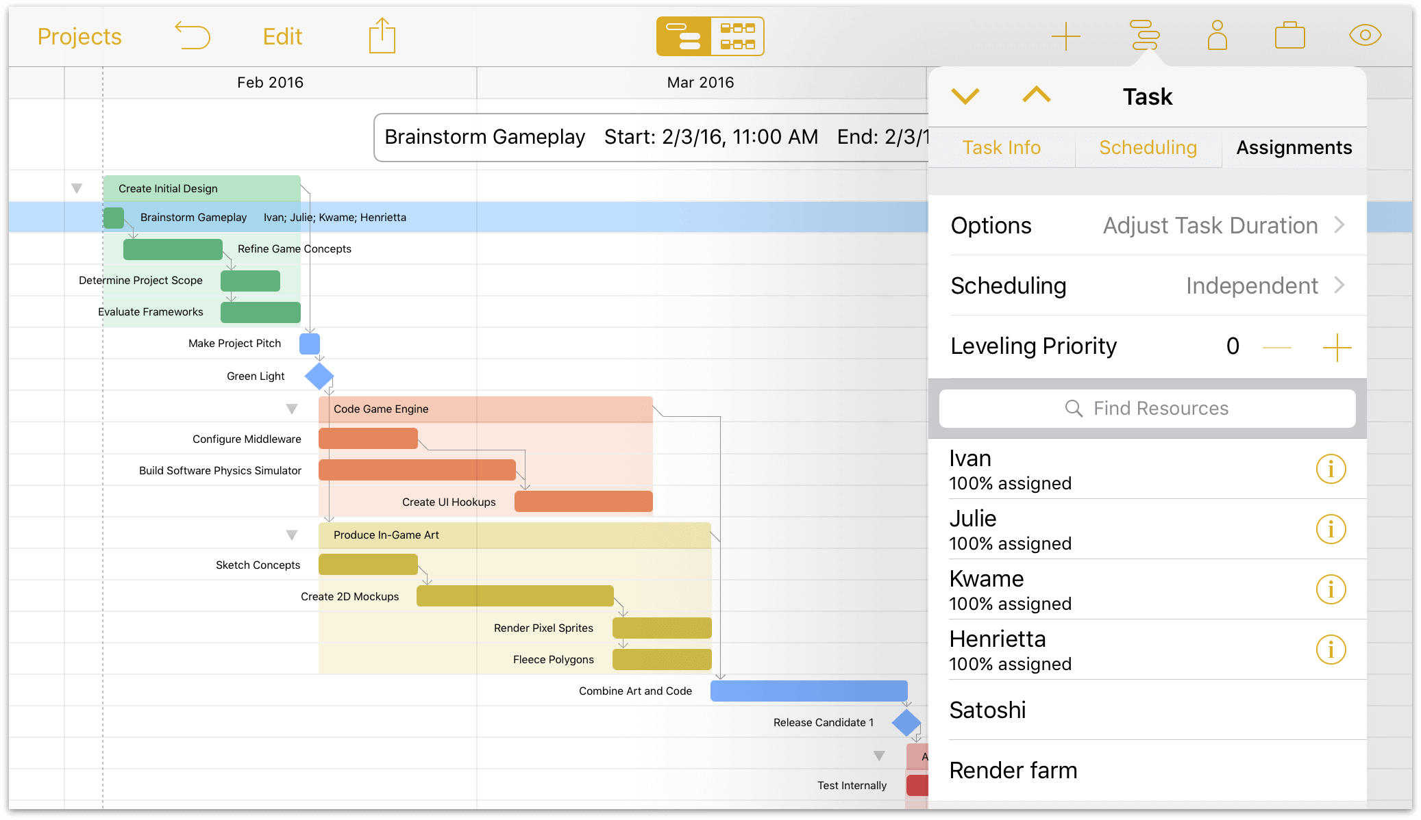Increase Leveling Priority with plus
The image size is (1421, 820).
coord(1337,347)
